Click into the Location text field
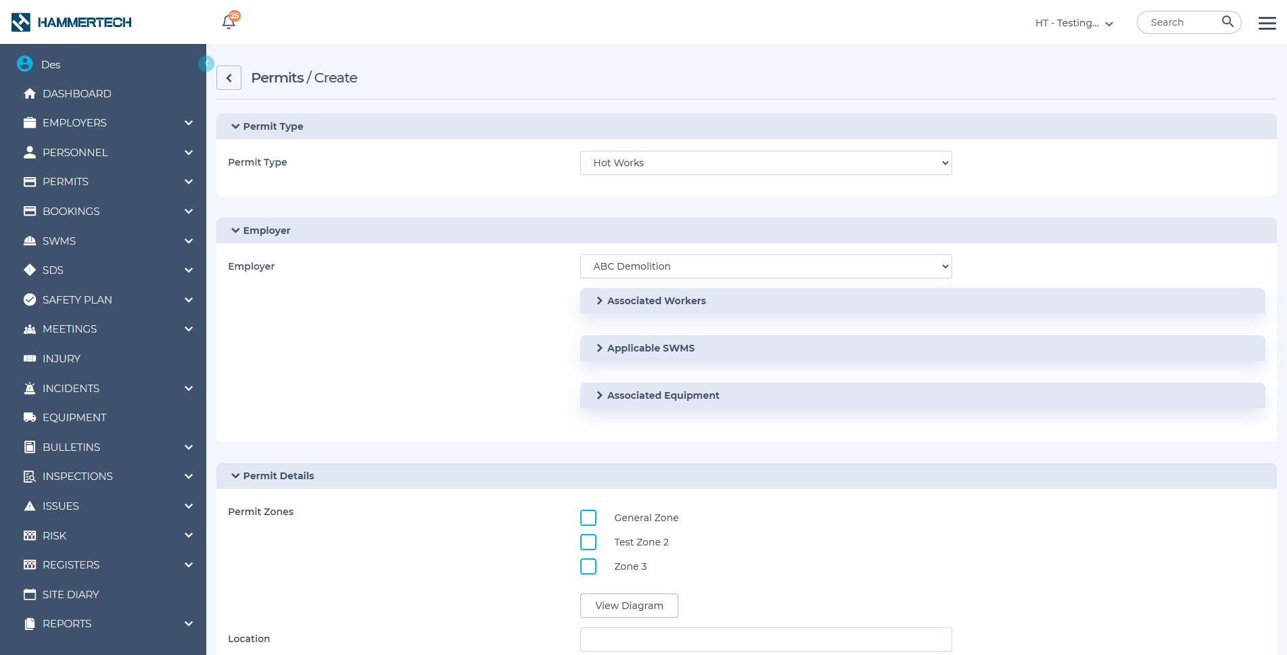The height and width of the screenshot is (655, 1287). tap(766, 639)
